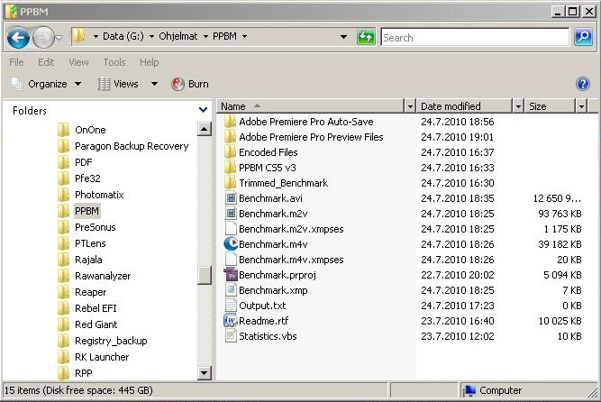
Task: Click the Back navigation arrow
Action: (18, 37)
